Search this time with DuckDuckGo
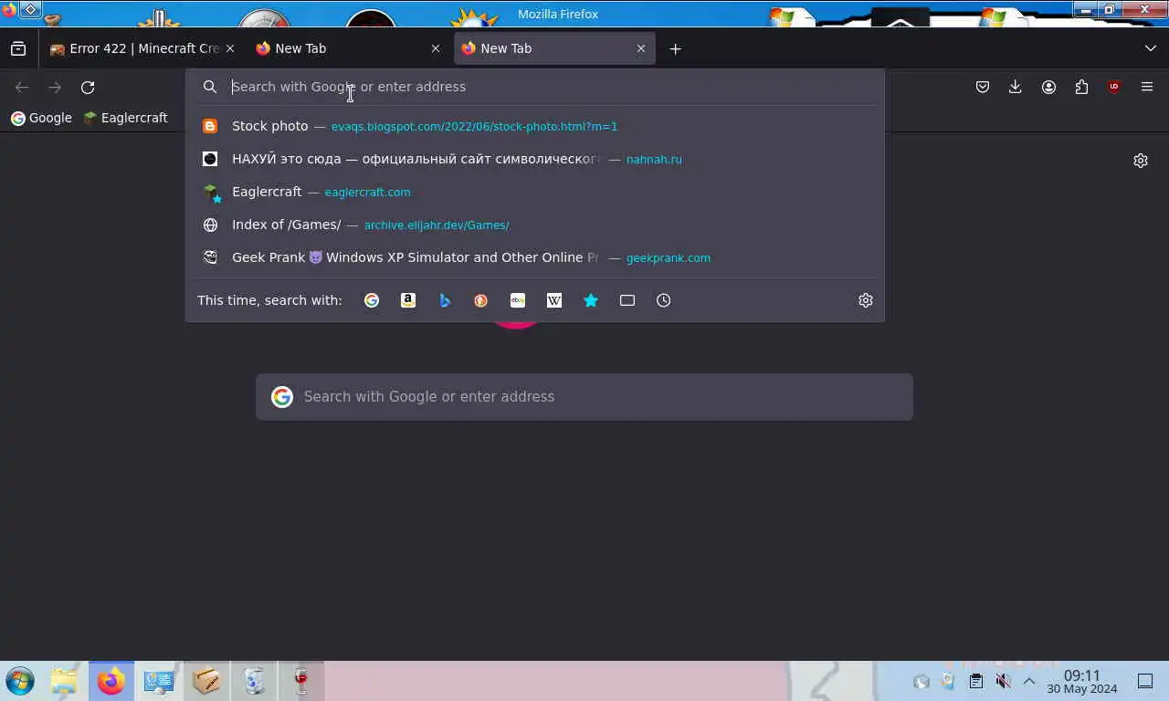Screen dimensions: 1169x701 pos(481,300)
